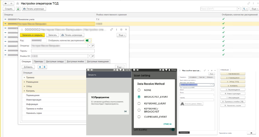Open the Оператор field's open-form icon
The width and height of the screenshot is (259, 137).
[x=93, y=46]
